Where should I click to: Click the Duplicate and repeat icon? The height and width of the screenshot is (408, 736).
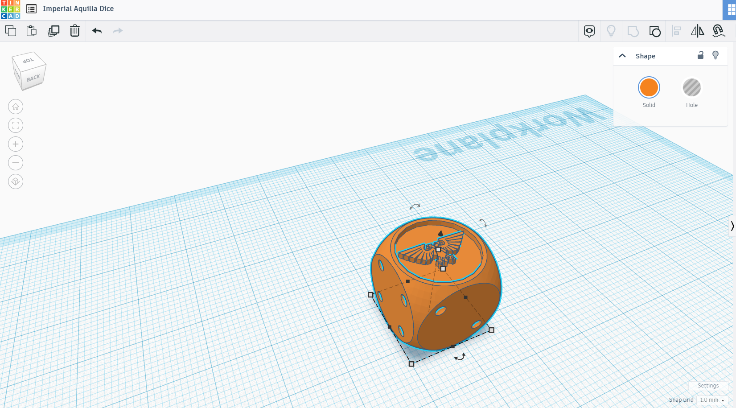click(53, 31)
